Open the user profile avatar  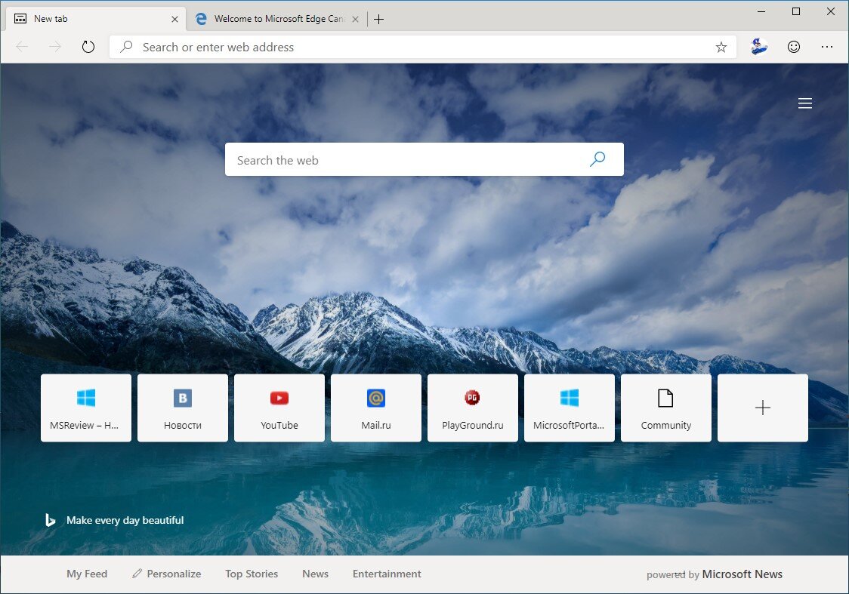(x=760, y=47)
